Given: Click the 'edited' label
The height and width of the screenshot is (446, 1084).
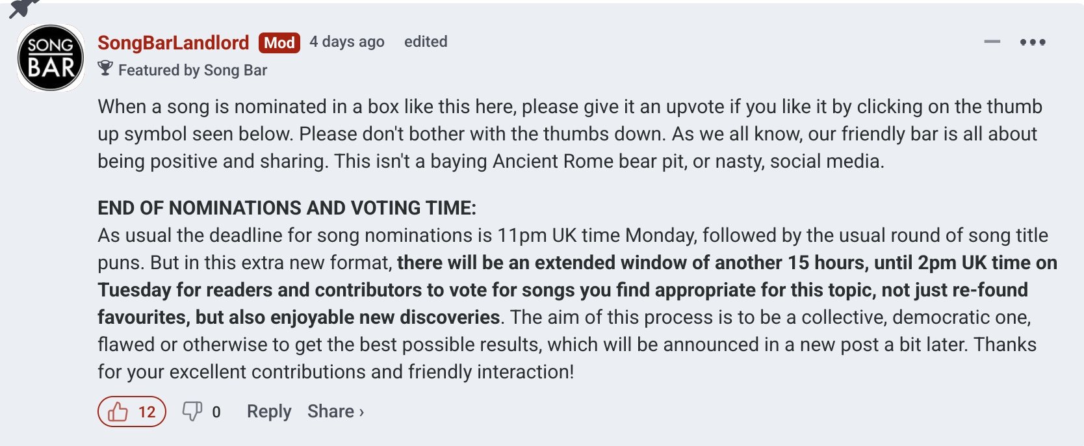Looking at the screenshot, I should (x=426, y=42).
